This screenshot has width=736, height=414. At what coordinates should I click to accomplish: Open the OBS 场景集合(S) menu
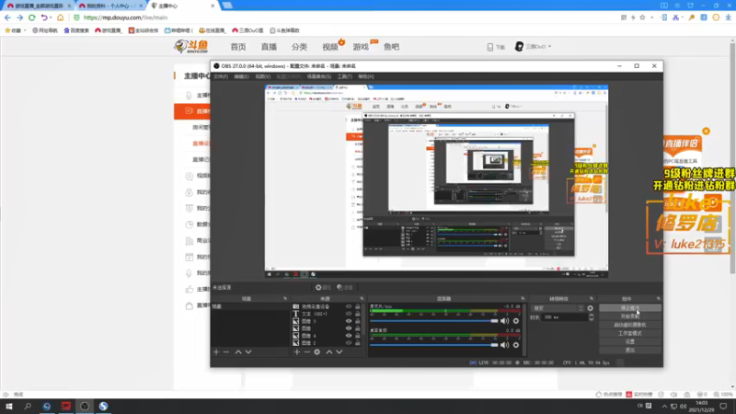pos(318,76)
